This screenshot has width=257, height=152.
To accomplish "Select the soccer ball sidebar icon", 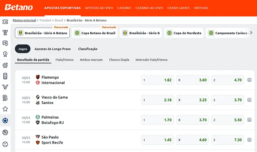I will point(5,120).
